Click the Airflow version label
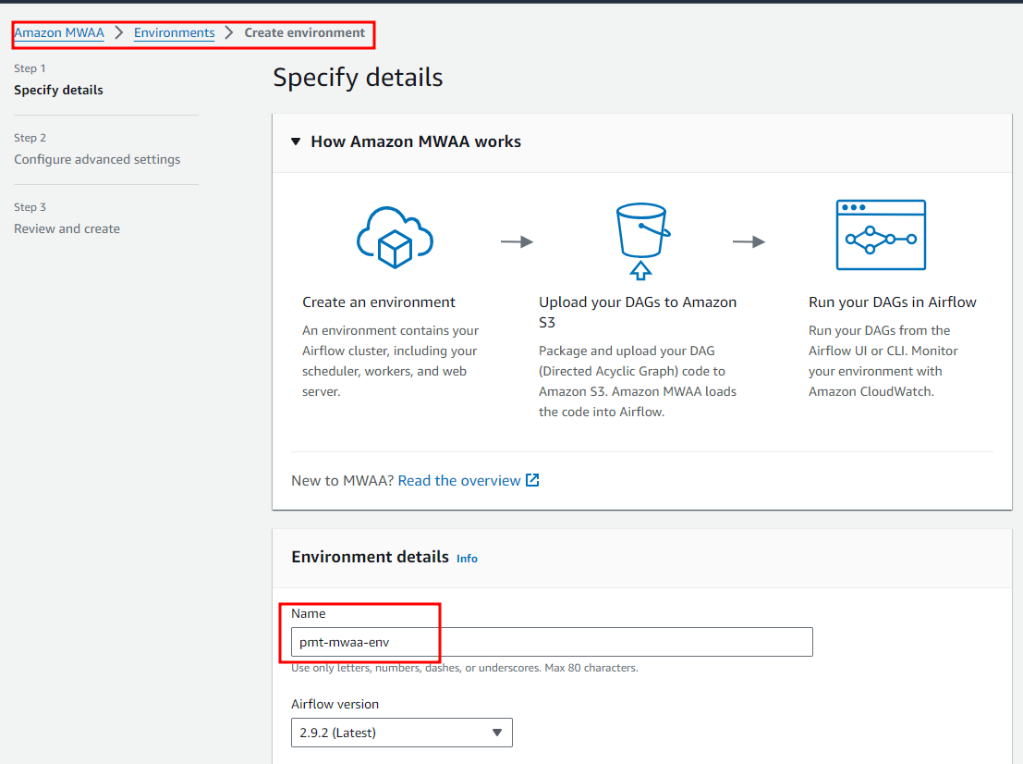This screenshot has height=764, width=1023. tap(335, 704)
